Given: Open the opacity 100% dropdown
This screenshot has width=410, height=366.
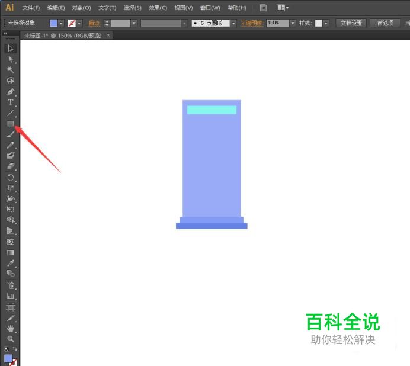Looking at the screenshot, I should (292, 23).
